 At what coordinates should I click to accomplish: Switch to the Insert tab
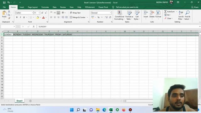coord(22,7)
